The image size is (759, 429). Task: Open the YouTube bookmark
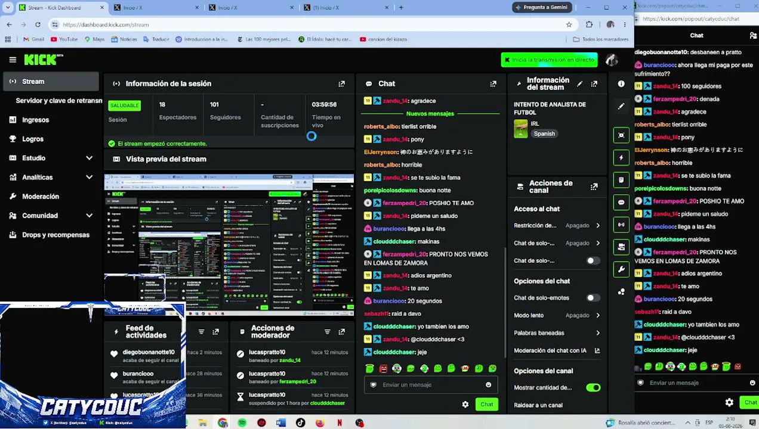point(64,39)
